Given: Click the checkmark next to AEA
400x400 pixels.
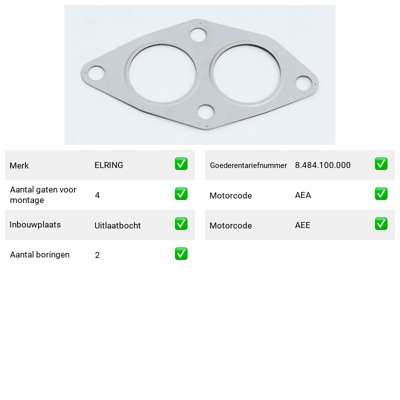Looking at the screenshot, I should 381,194.
